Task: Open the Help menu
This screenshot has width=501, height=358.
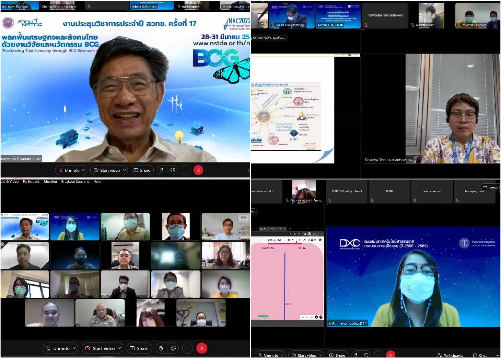Action: pyautogui.click(x=97, y=182)
